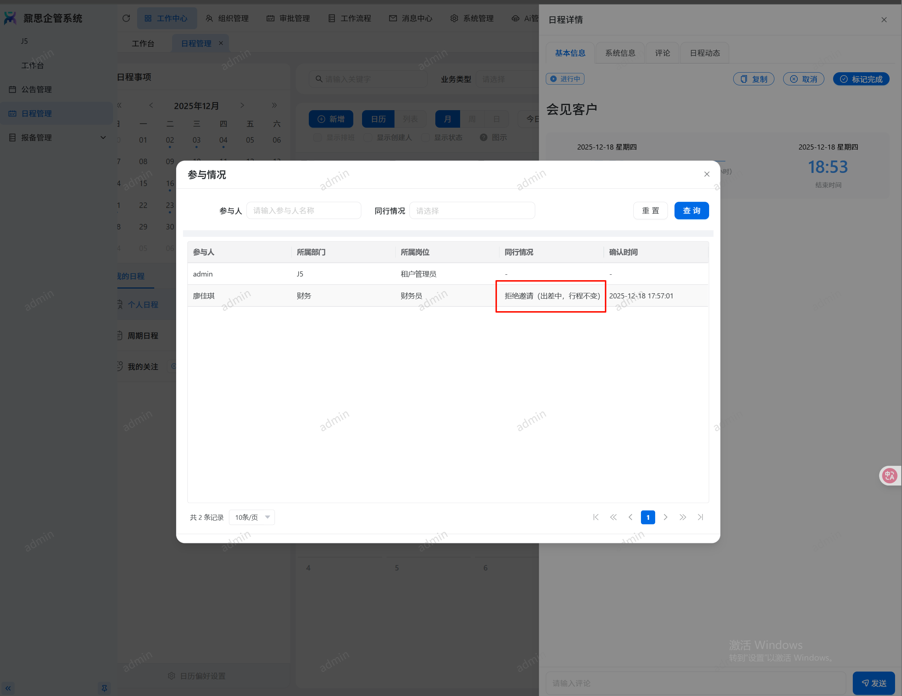Image resolution: width=902 pixels, height=696 pixels.
Task: Click the pin icon at sidebar bottom
Action: [x=104, y=688]
